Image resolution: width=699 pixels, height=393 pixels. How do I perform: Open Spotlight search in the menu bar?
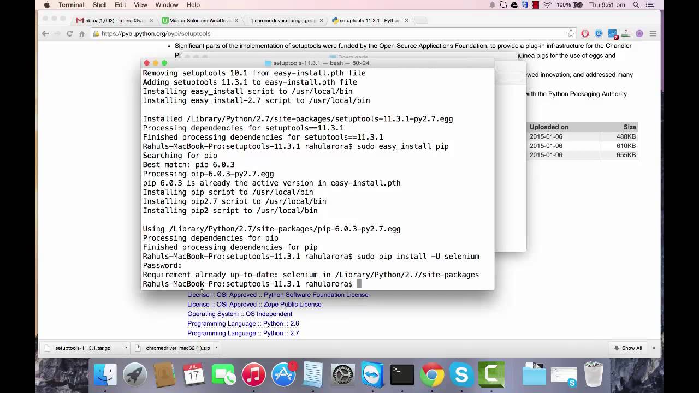636,5
